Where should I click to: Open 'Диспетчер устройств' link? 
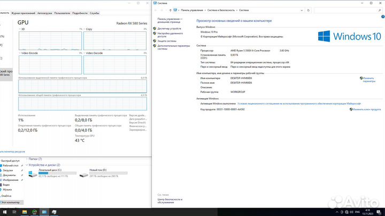click(169, 29)
